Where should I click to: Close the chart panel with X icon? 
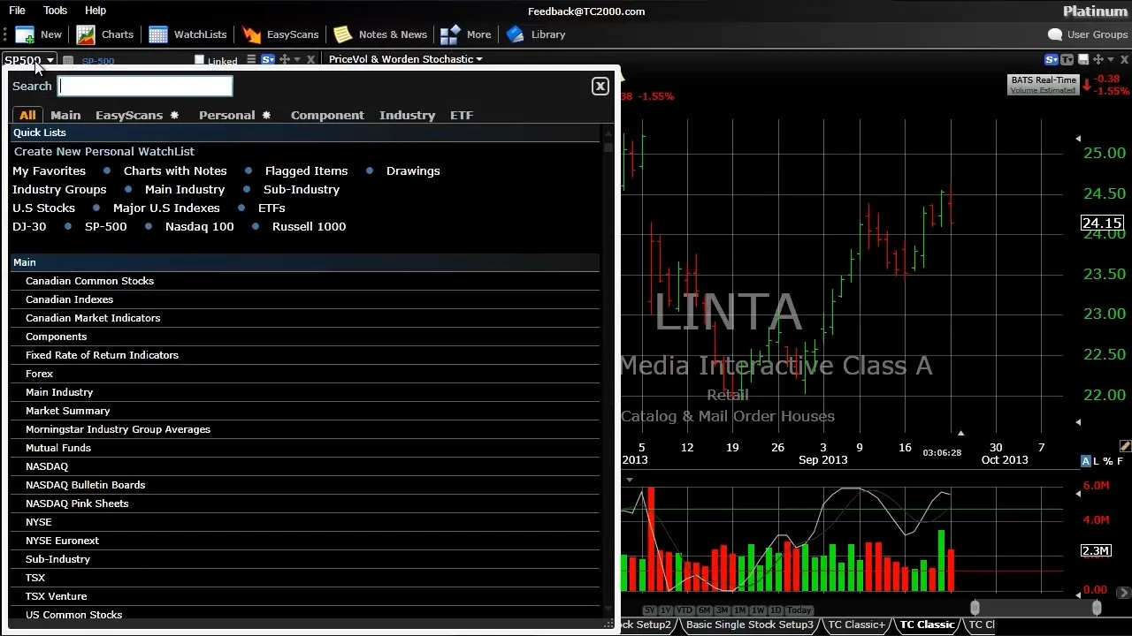click(x=1124, y=59)
